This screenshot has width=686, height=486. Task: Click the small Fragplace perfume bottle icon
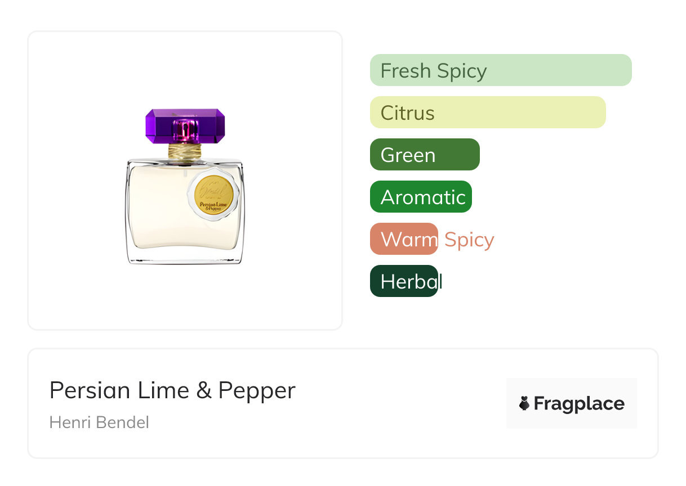tap(524, 403)
